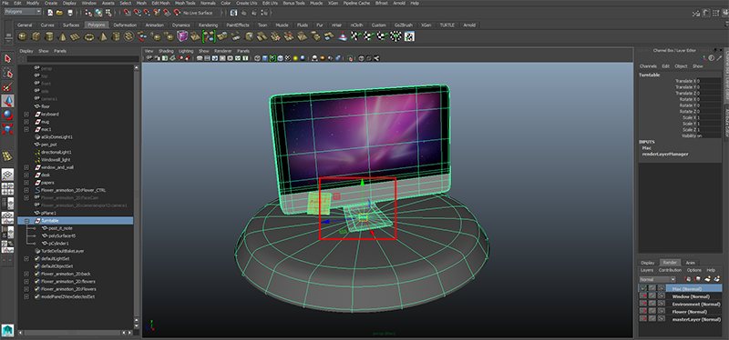Viewport: 729px width, 340px height.
Task: Switch to the Display layer tab
Action: [x=648, y=263]
